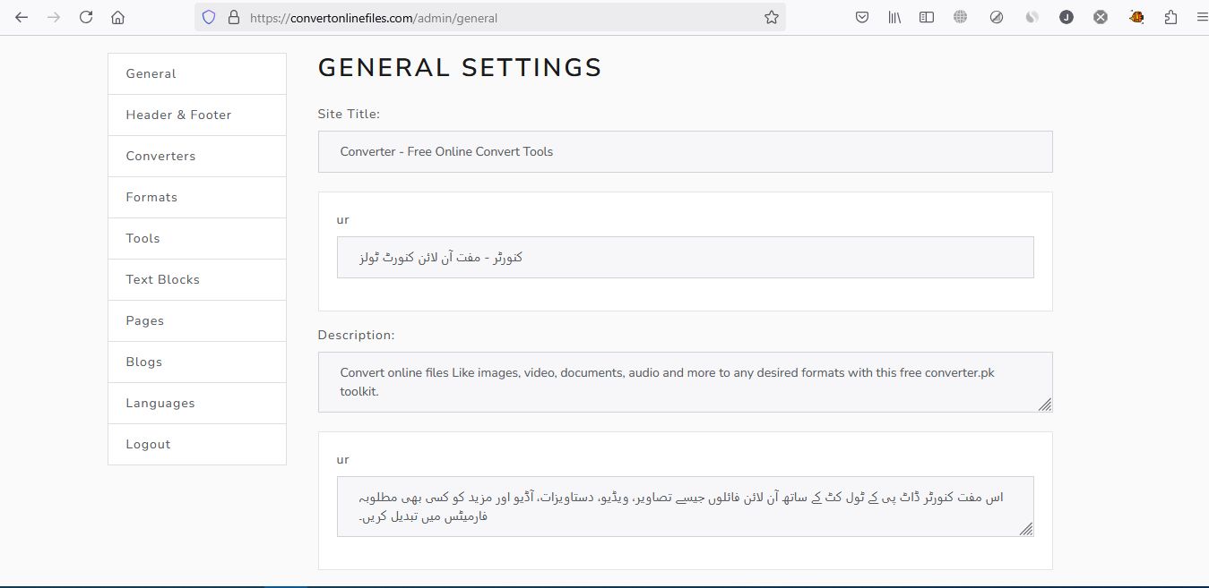Click the ur label above the title field
This screenshot has height=588, width=1209.
coord(342,220)
